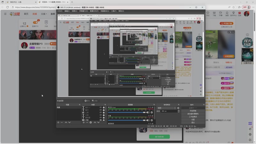Viewport: 256px width, 144px height.
Task: Open the 视图(V) menu in OBS
Action: click(x=74, y=11)
